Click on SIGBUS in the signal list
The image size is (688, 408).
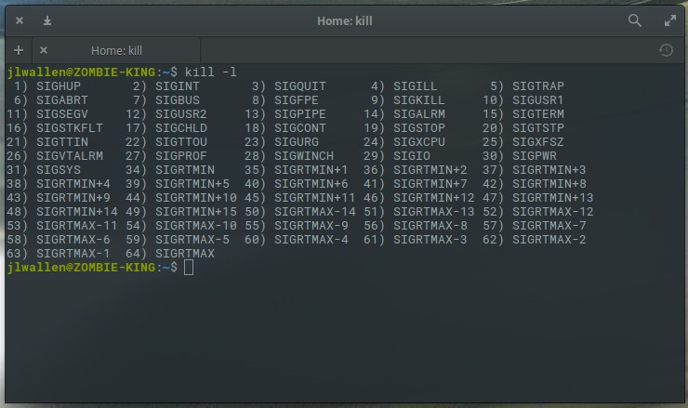178,100
